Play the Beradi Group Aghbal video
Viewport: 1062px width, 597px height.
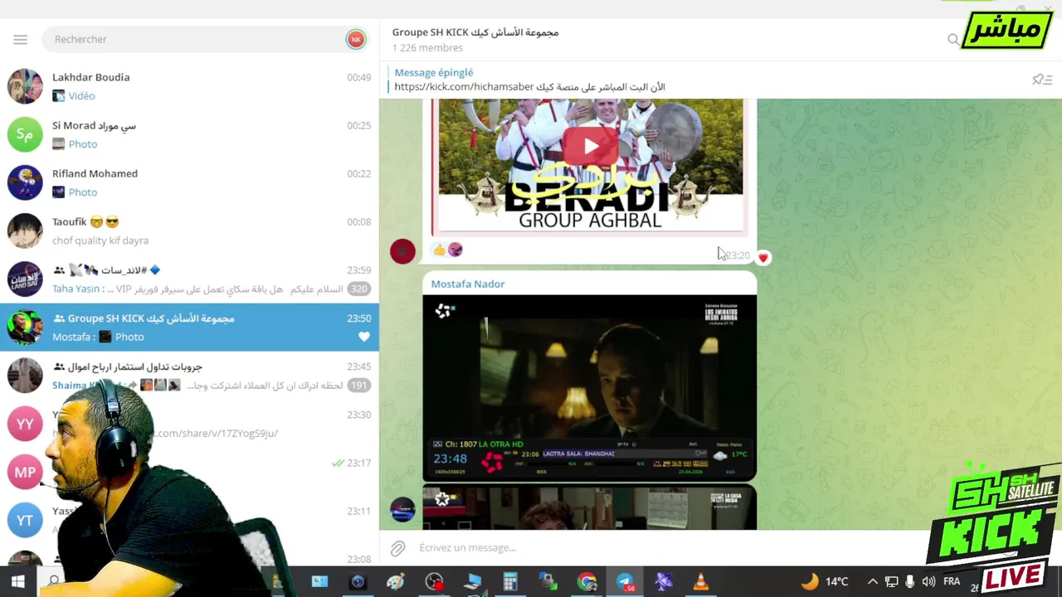[x=589, y=147]
